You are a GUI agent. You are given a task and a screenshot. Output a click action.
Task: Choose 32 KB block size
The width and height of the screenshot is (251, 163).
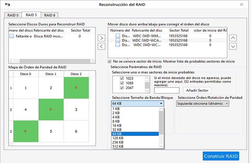click(135, 130)
